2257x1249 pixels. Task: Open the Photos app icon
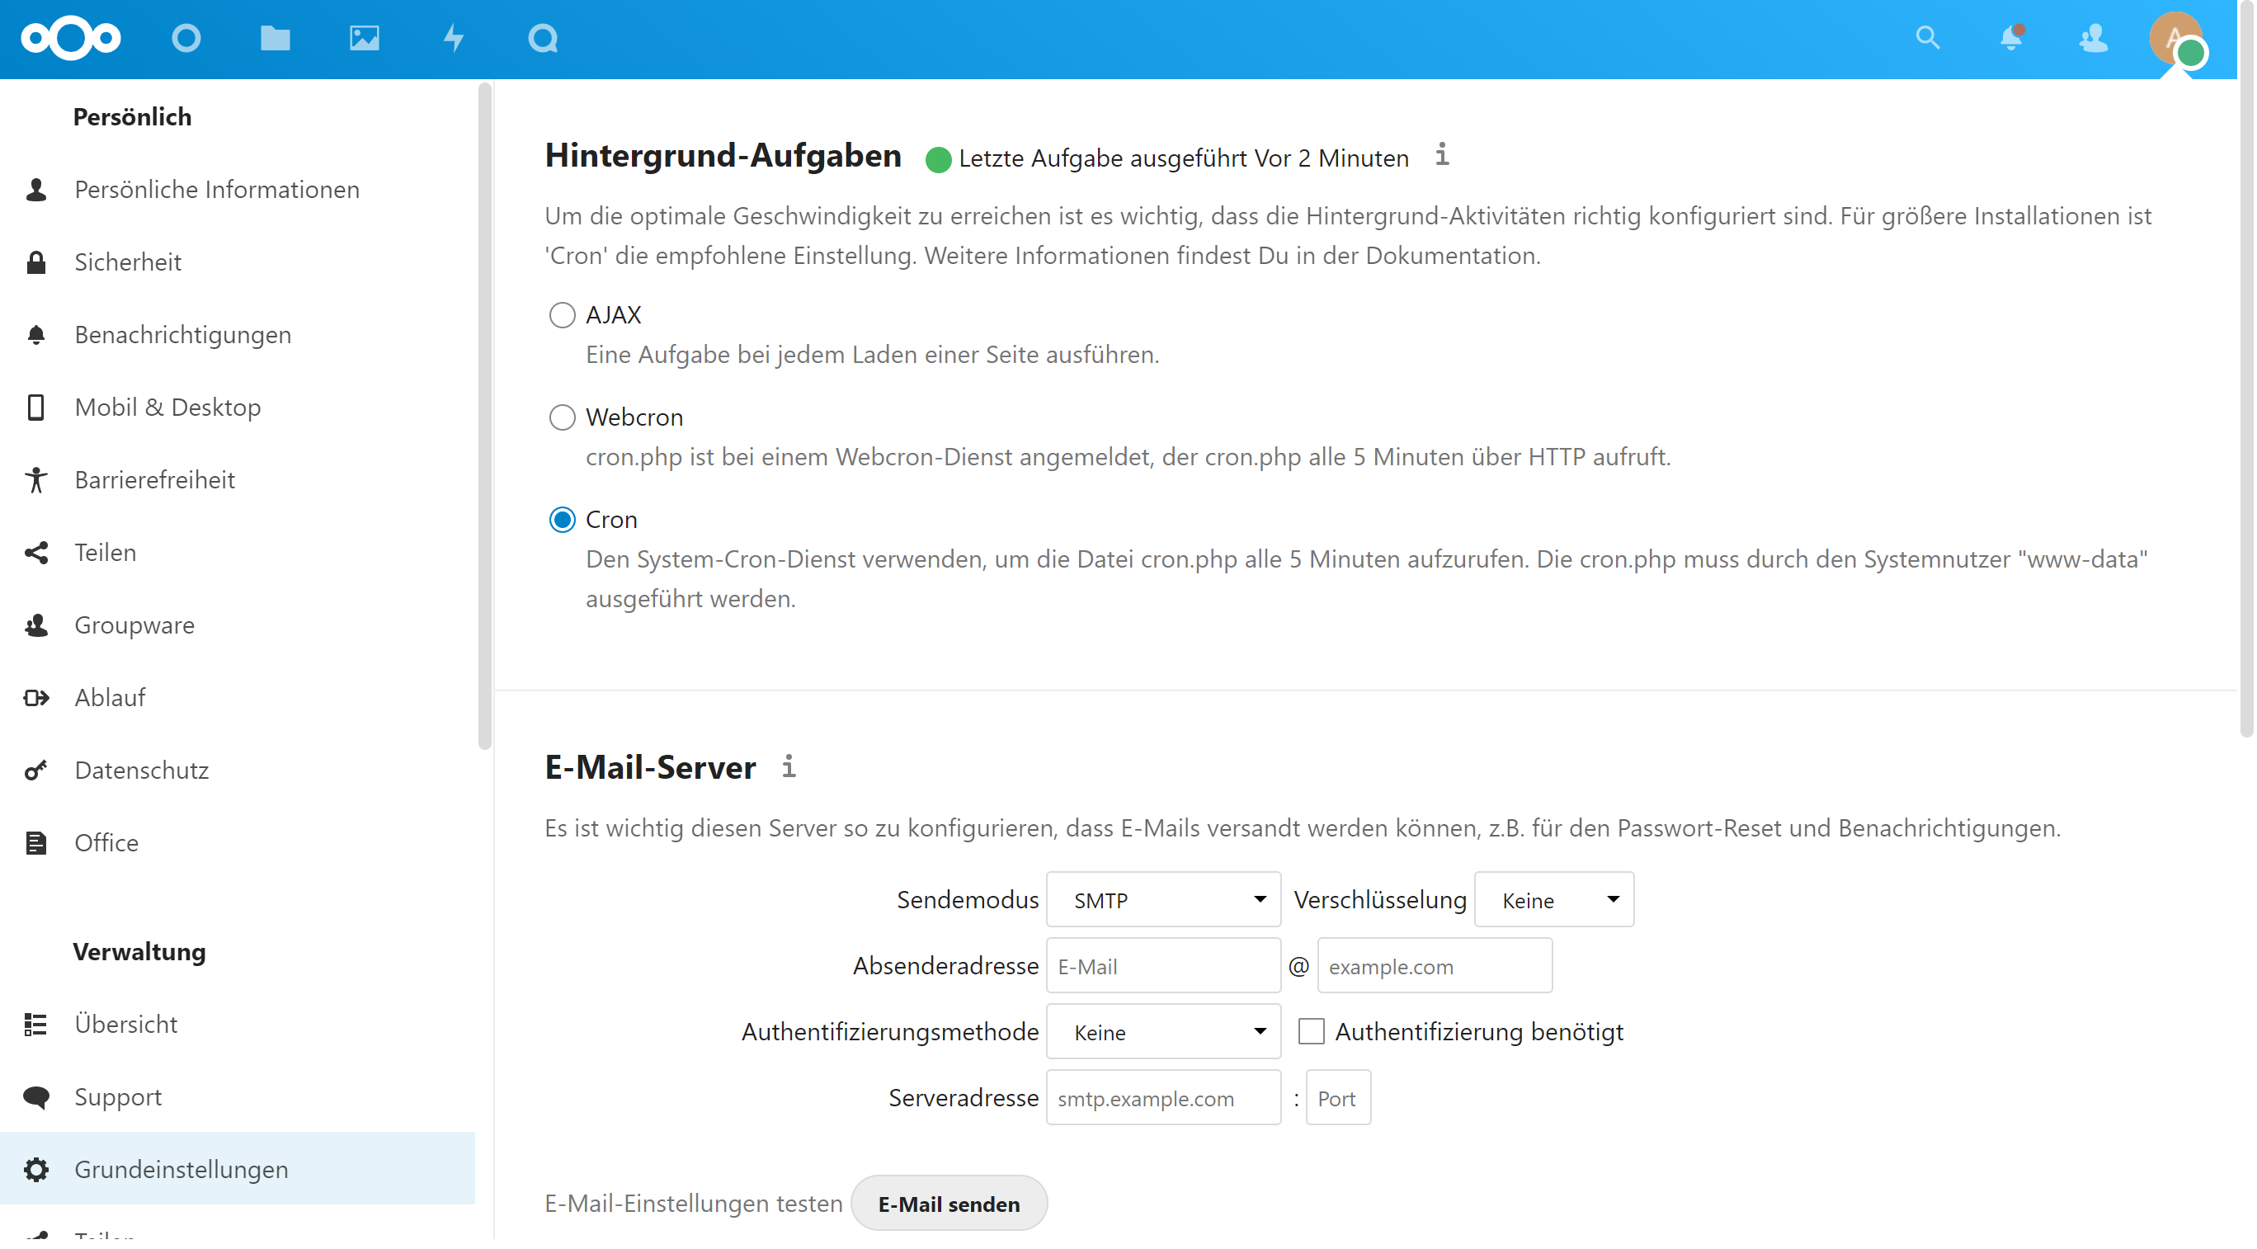pos(365,39)
